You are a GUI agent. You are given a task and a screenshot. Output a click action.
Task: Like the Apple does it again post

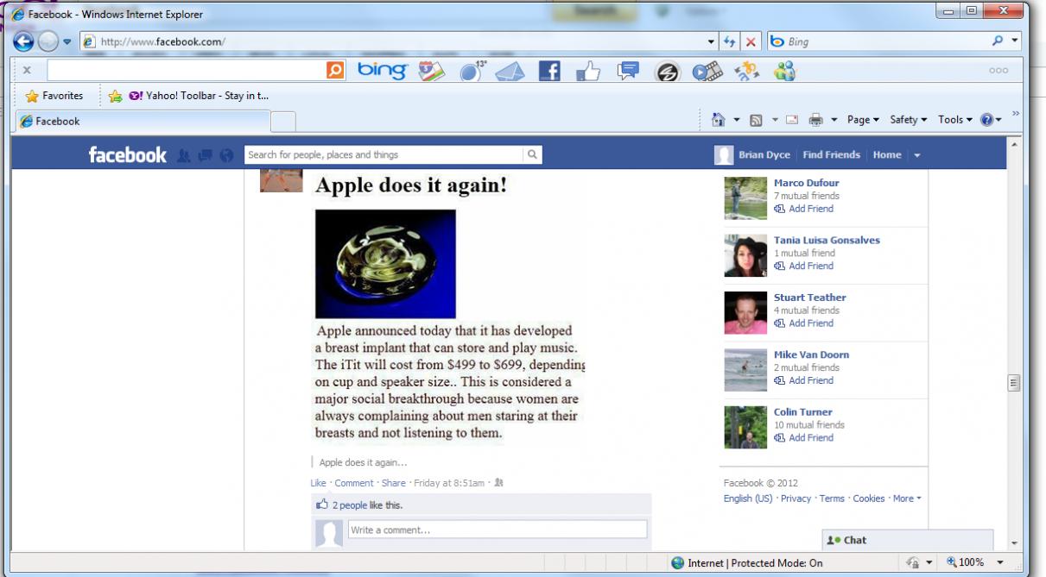[318, 483]
